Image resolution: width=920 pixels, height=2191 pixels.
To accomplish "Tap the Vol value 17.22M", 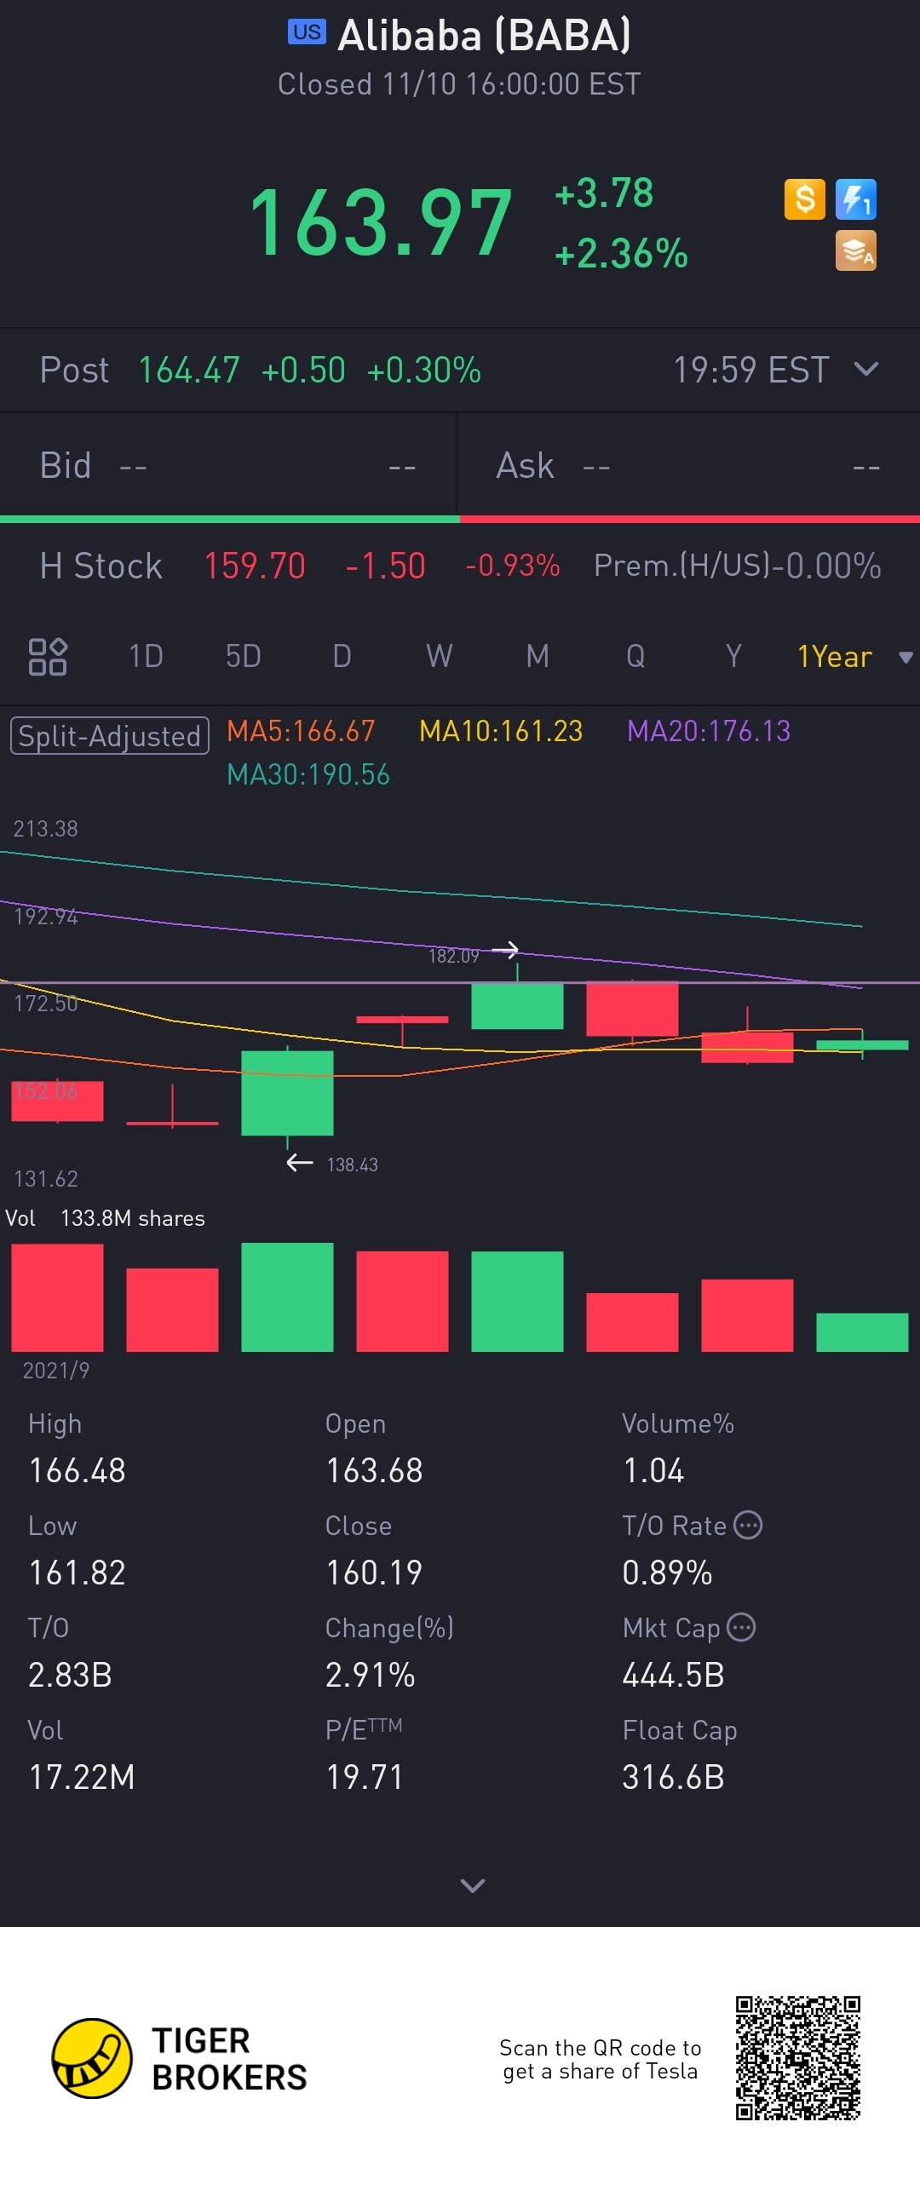I will click(x=82, y=1777).
